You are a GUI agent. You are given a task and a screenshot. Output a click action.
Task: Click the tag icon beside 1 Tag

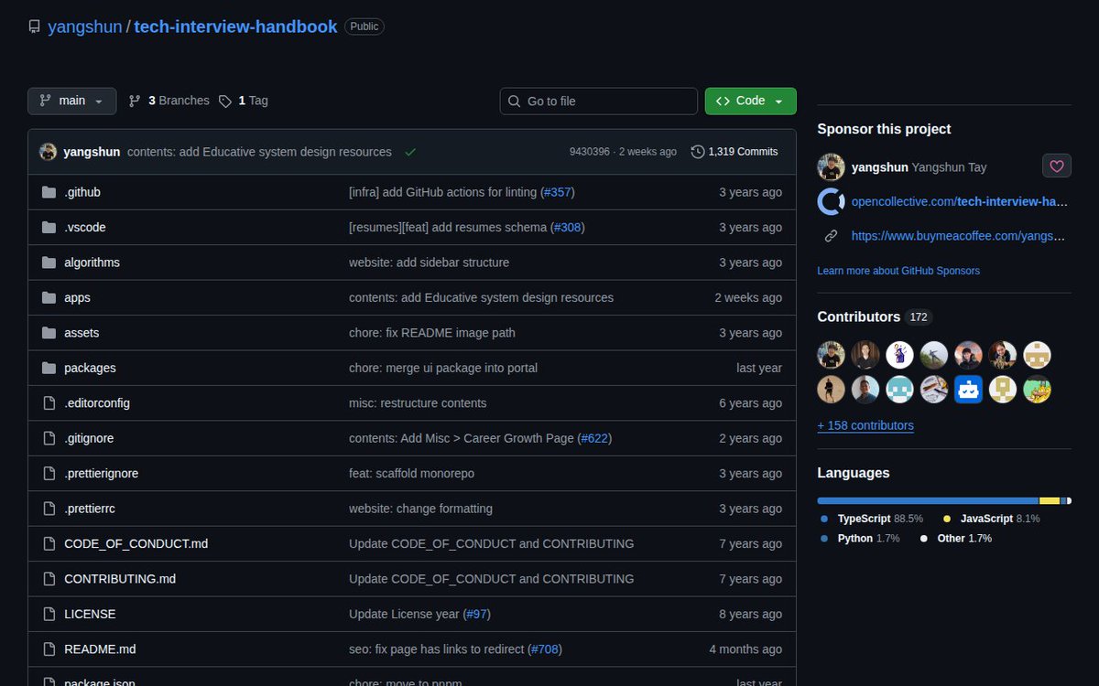tap(224, 101)
